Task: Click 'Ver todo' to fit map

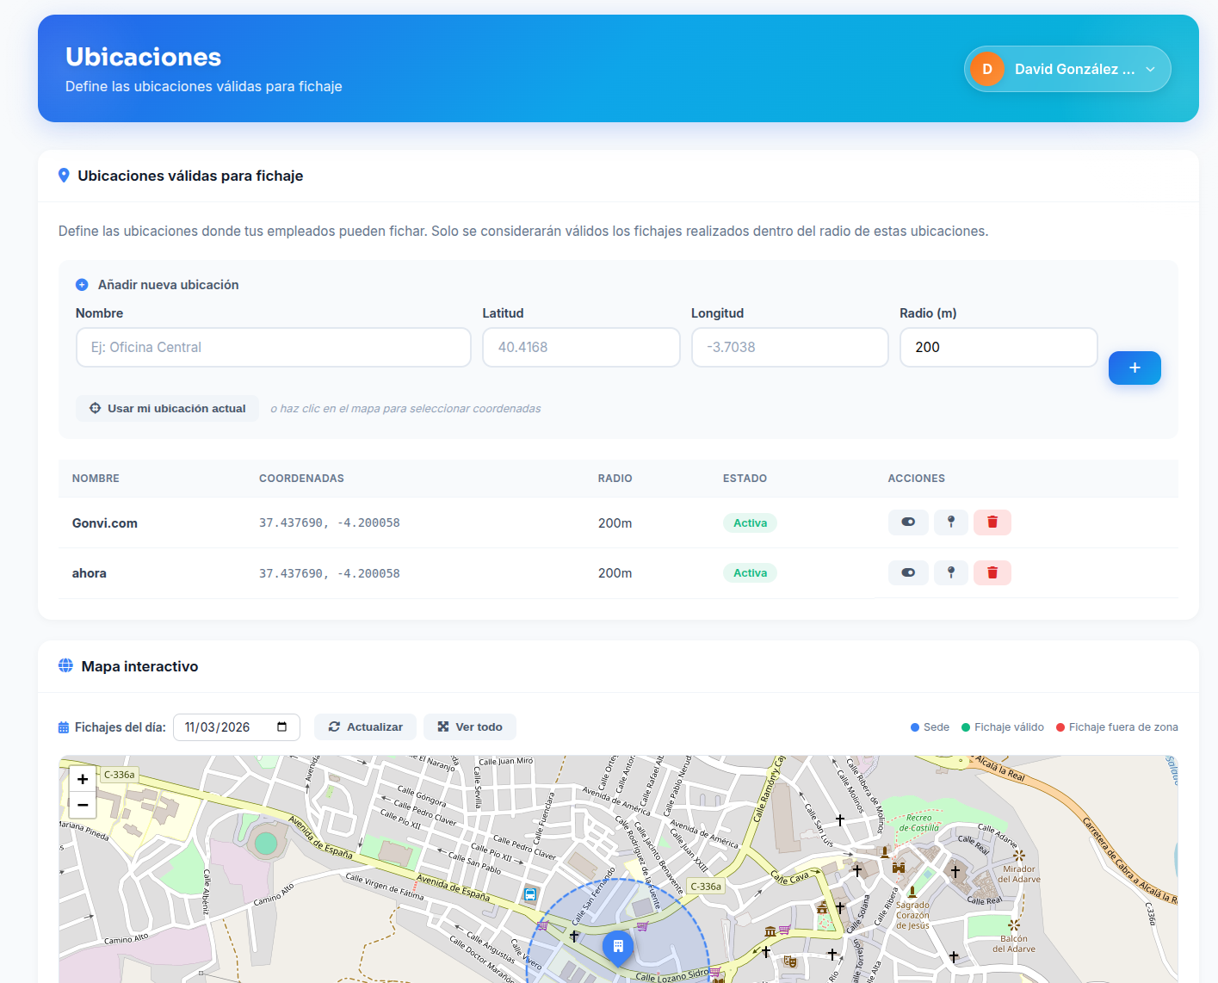Action: click(x=469, y=727)
